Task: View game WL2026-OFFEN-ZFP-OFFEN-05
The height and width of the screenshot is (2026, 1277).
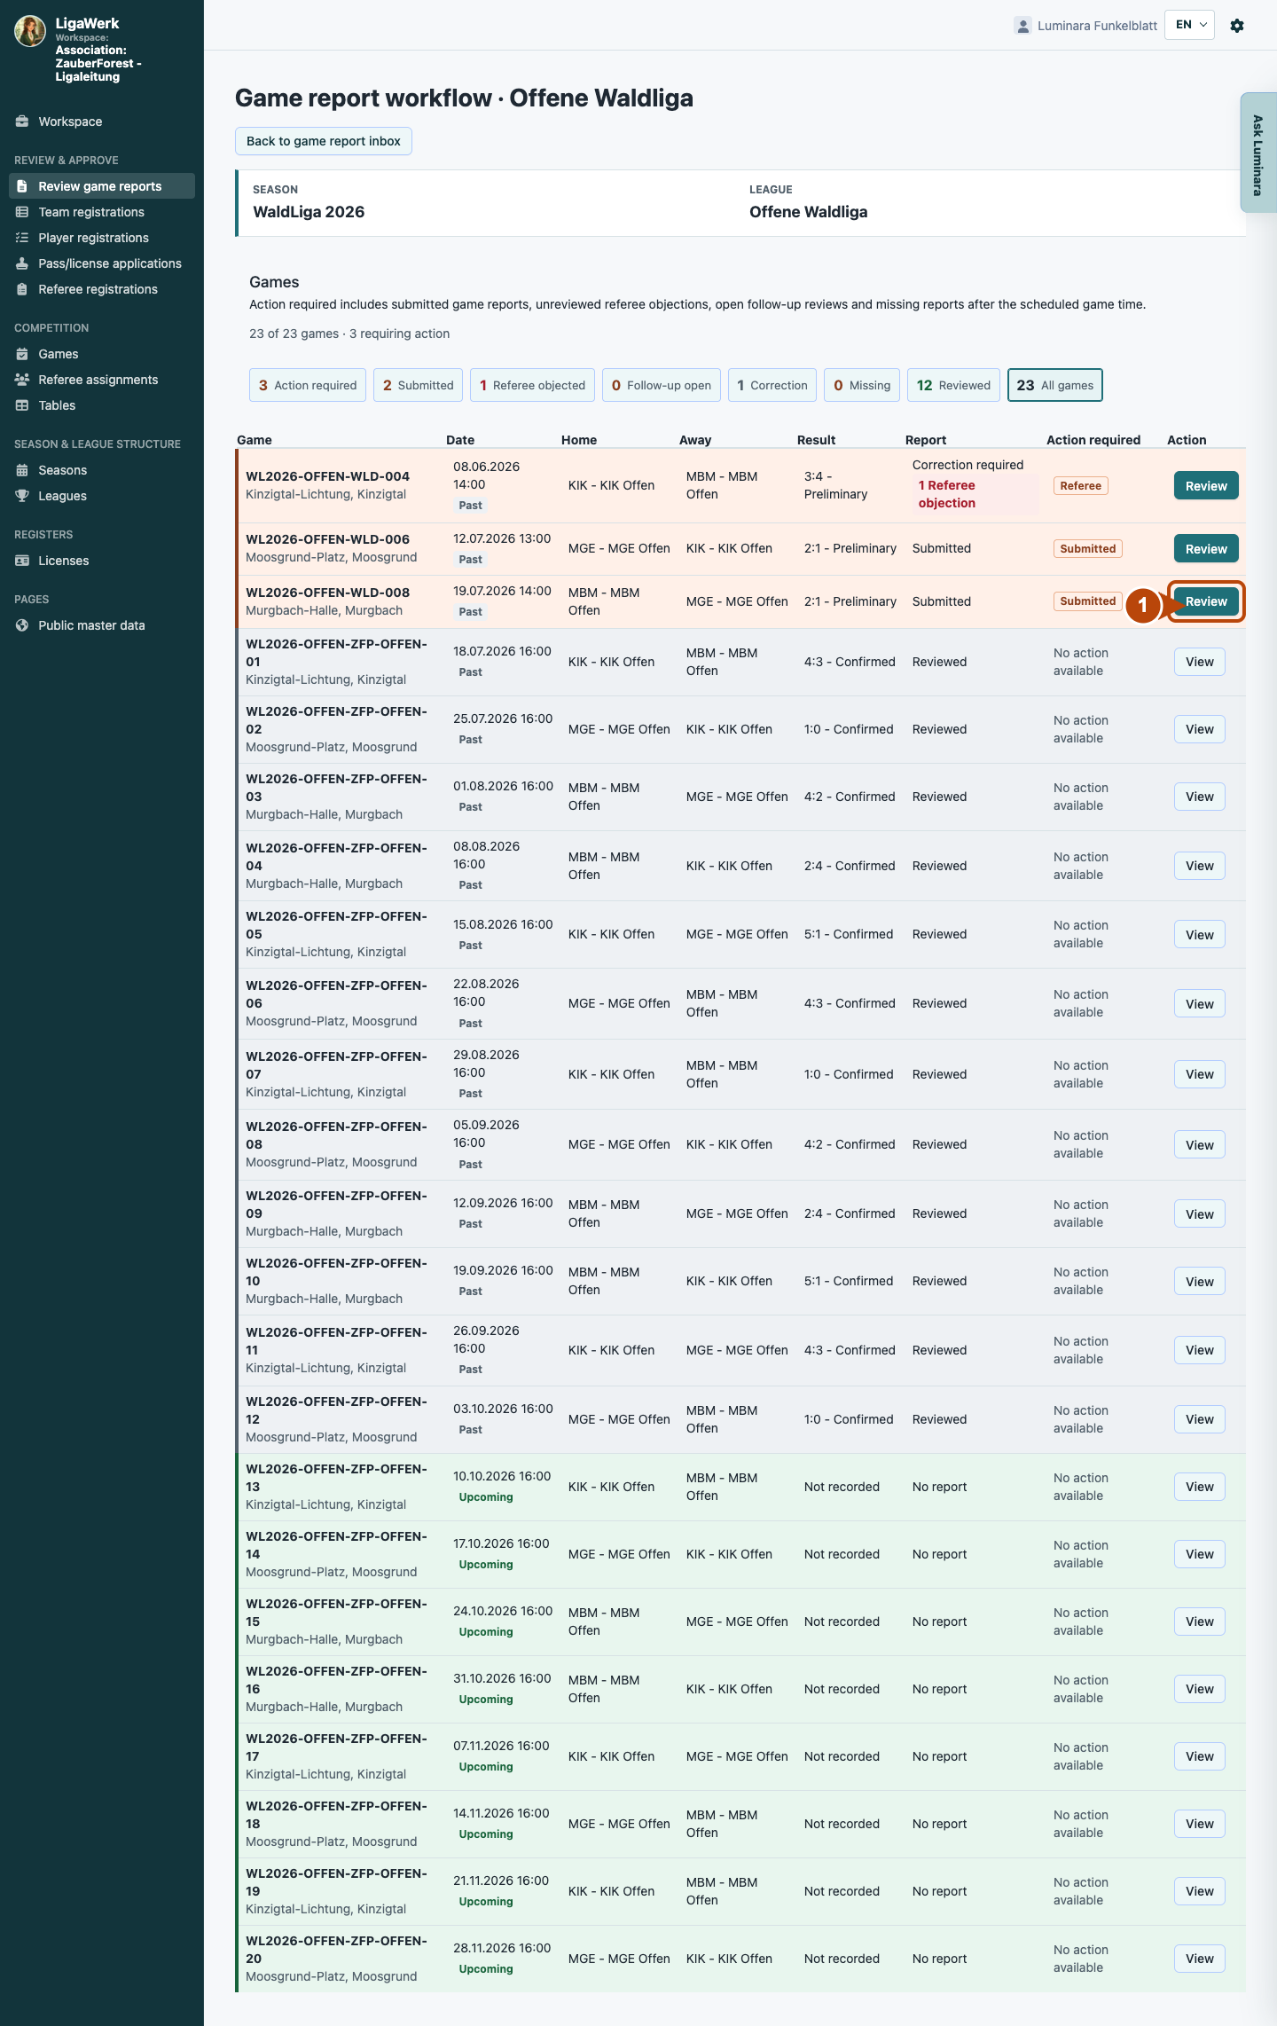Action: pos(1200,935)
